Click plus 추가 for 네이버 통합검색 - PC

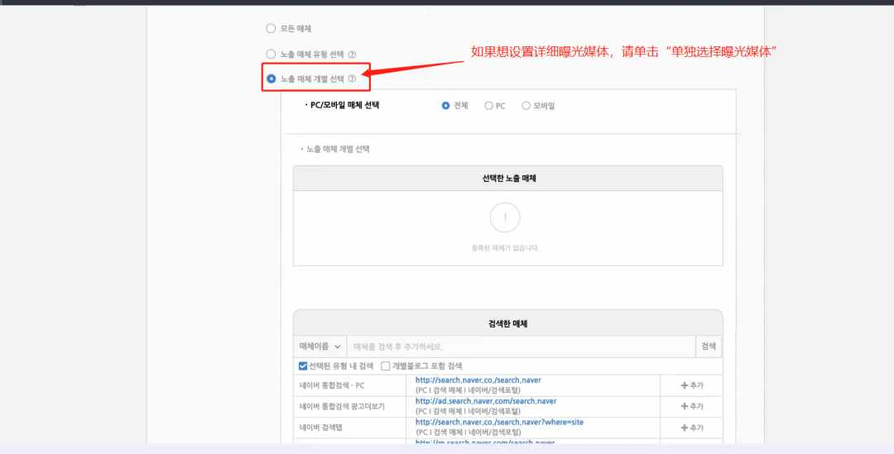pos(691,385)
